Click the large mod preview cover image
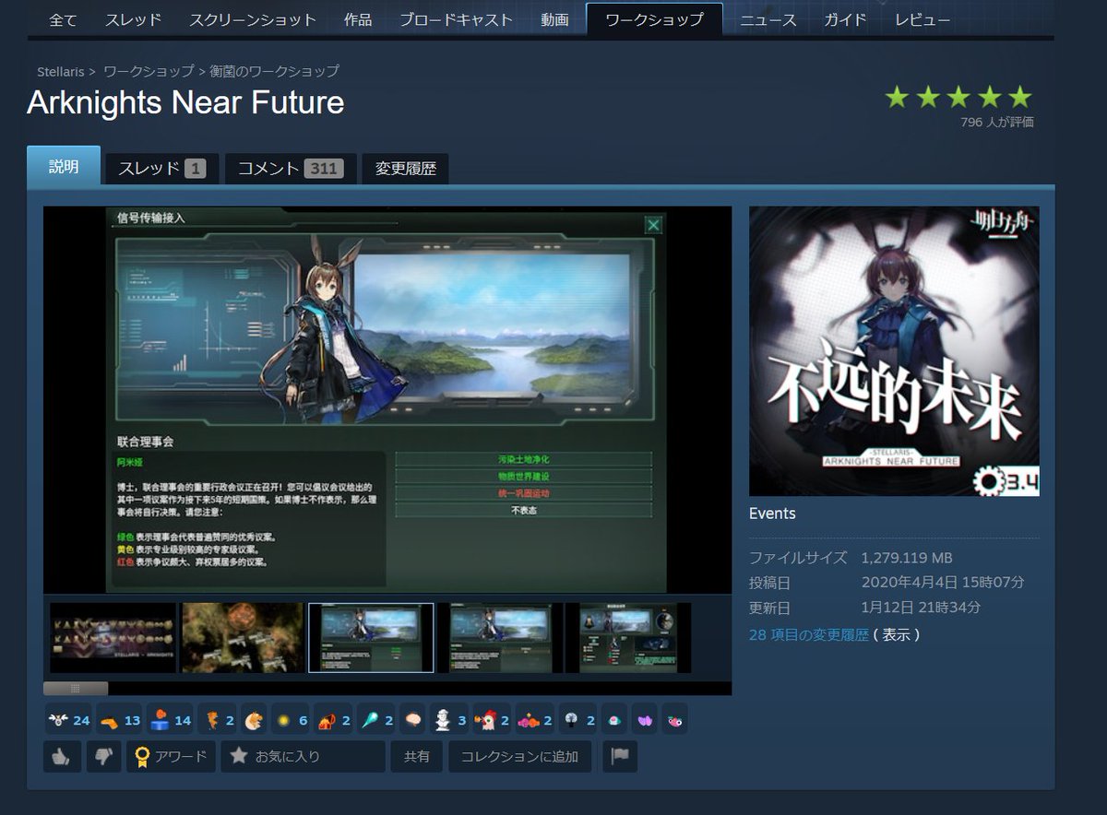This screenshot has height=815, width=1107. [894, 351]
